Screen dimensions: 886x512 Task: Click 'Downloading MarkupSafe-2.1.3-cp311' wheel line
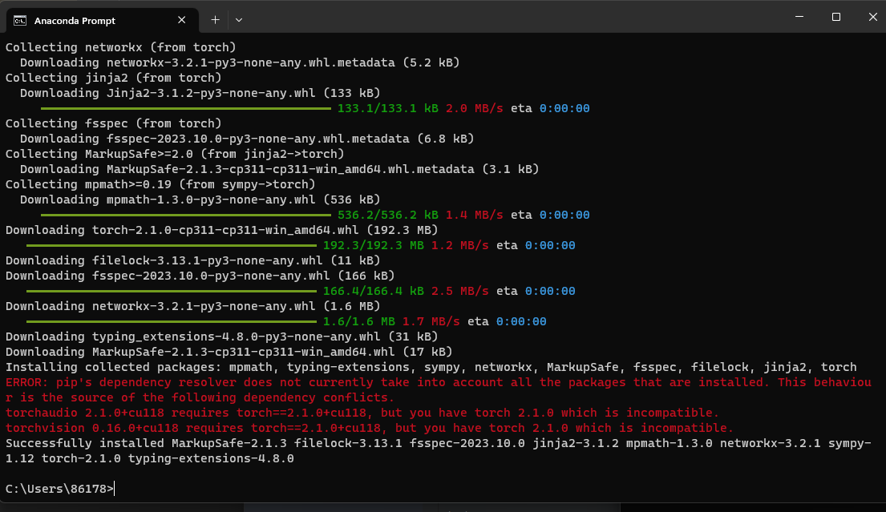[229, 353]
